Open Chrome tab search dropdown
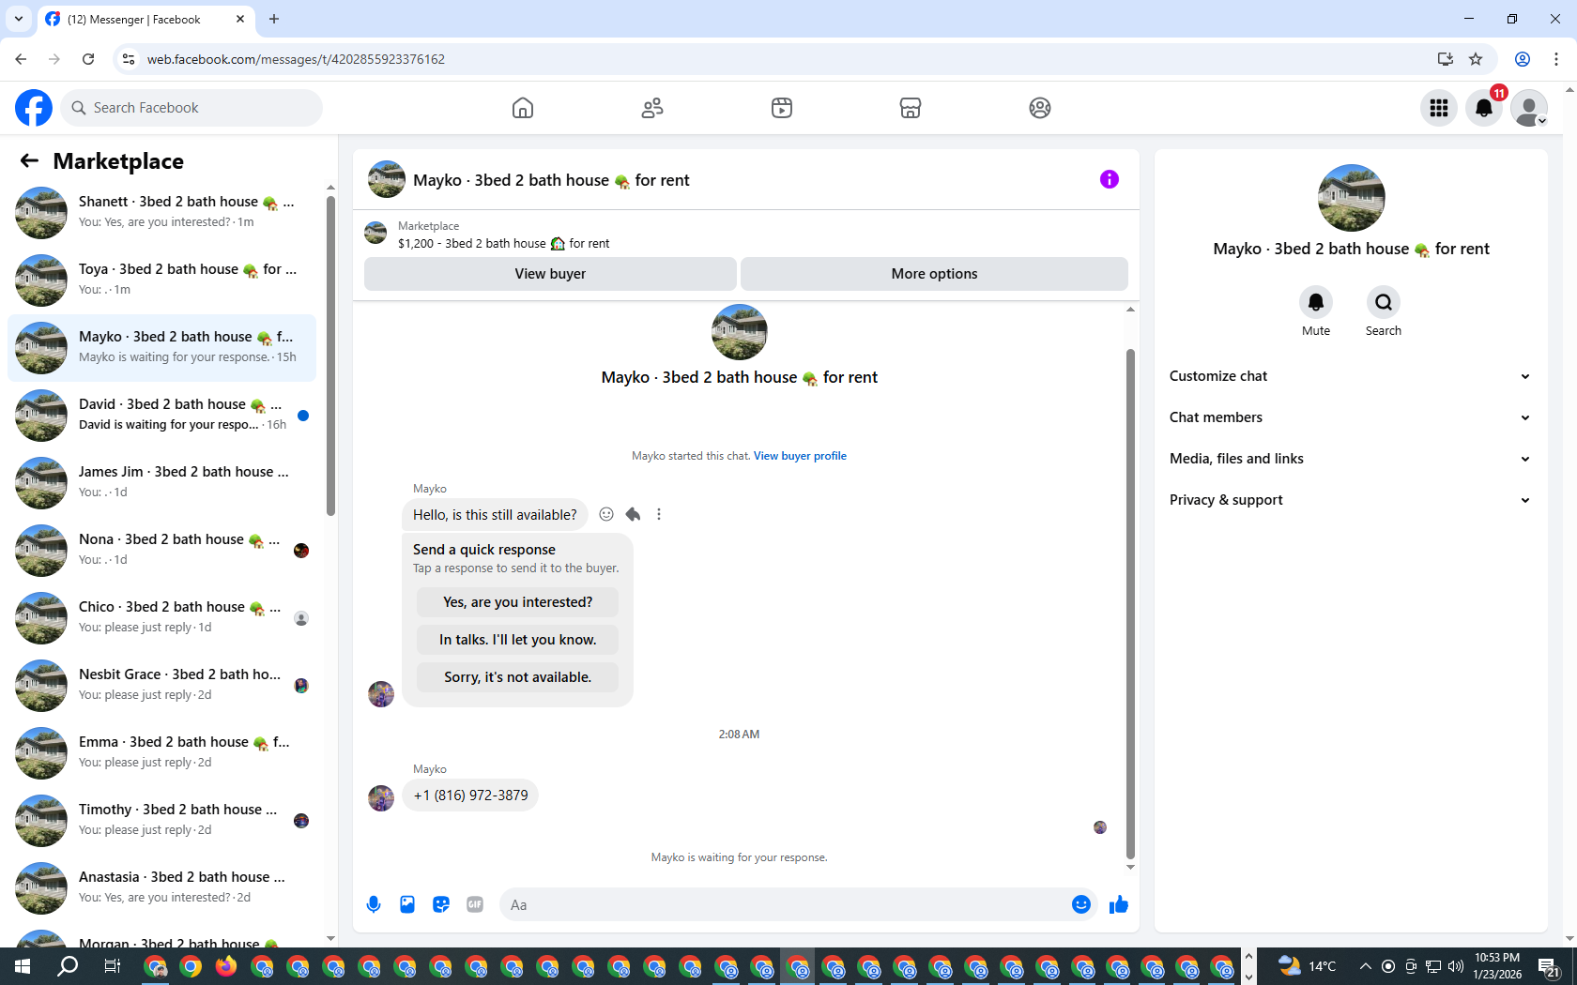 coord(18,19)
